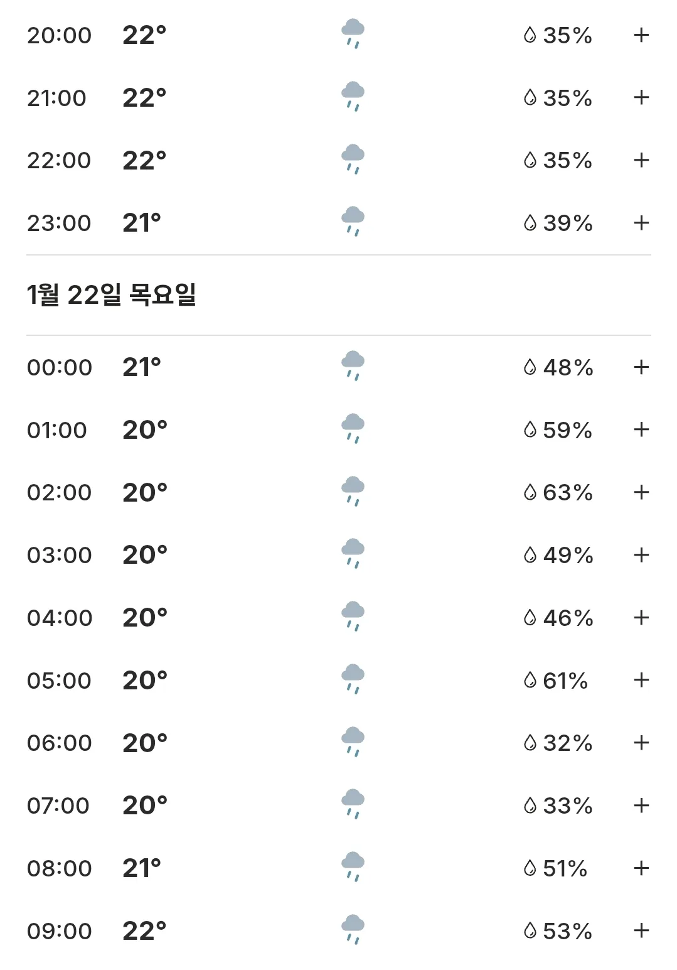
Task: Click the 06:00 time label
Action: point(60,743)
